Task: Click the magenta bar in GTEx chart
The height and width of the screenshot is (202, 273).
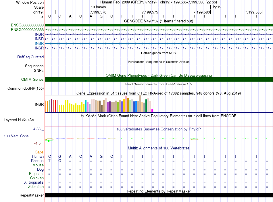Action: [x=152, y=110]
